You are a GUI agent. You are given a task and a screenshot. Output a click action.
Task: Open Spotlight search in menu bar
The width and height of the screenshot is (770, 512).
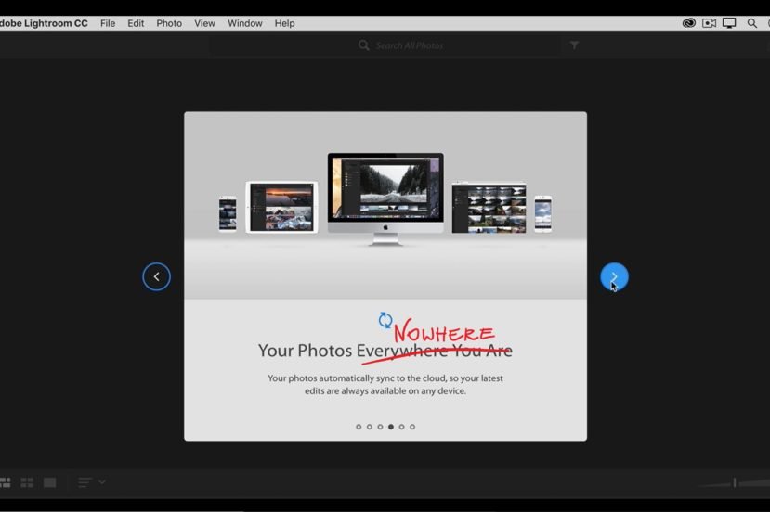coord(751,23)
